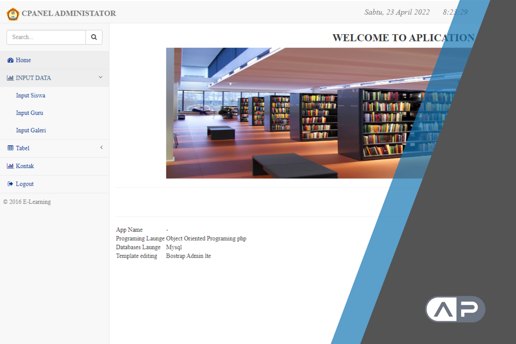The height and width of the screenshot is (344, 516).
Task: Click the CPANEL ADMINISTATOR title link
Action: [x=69, y=13]
